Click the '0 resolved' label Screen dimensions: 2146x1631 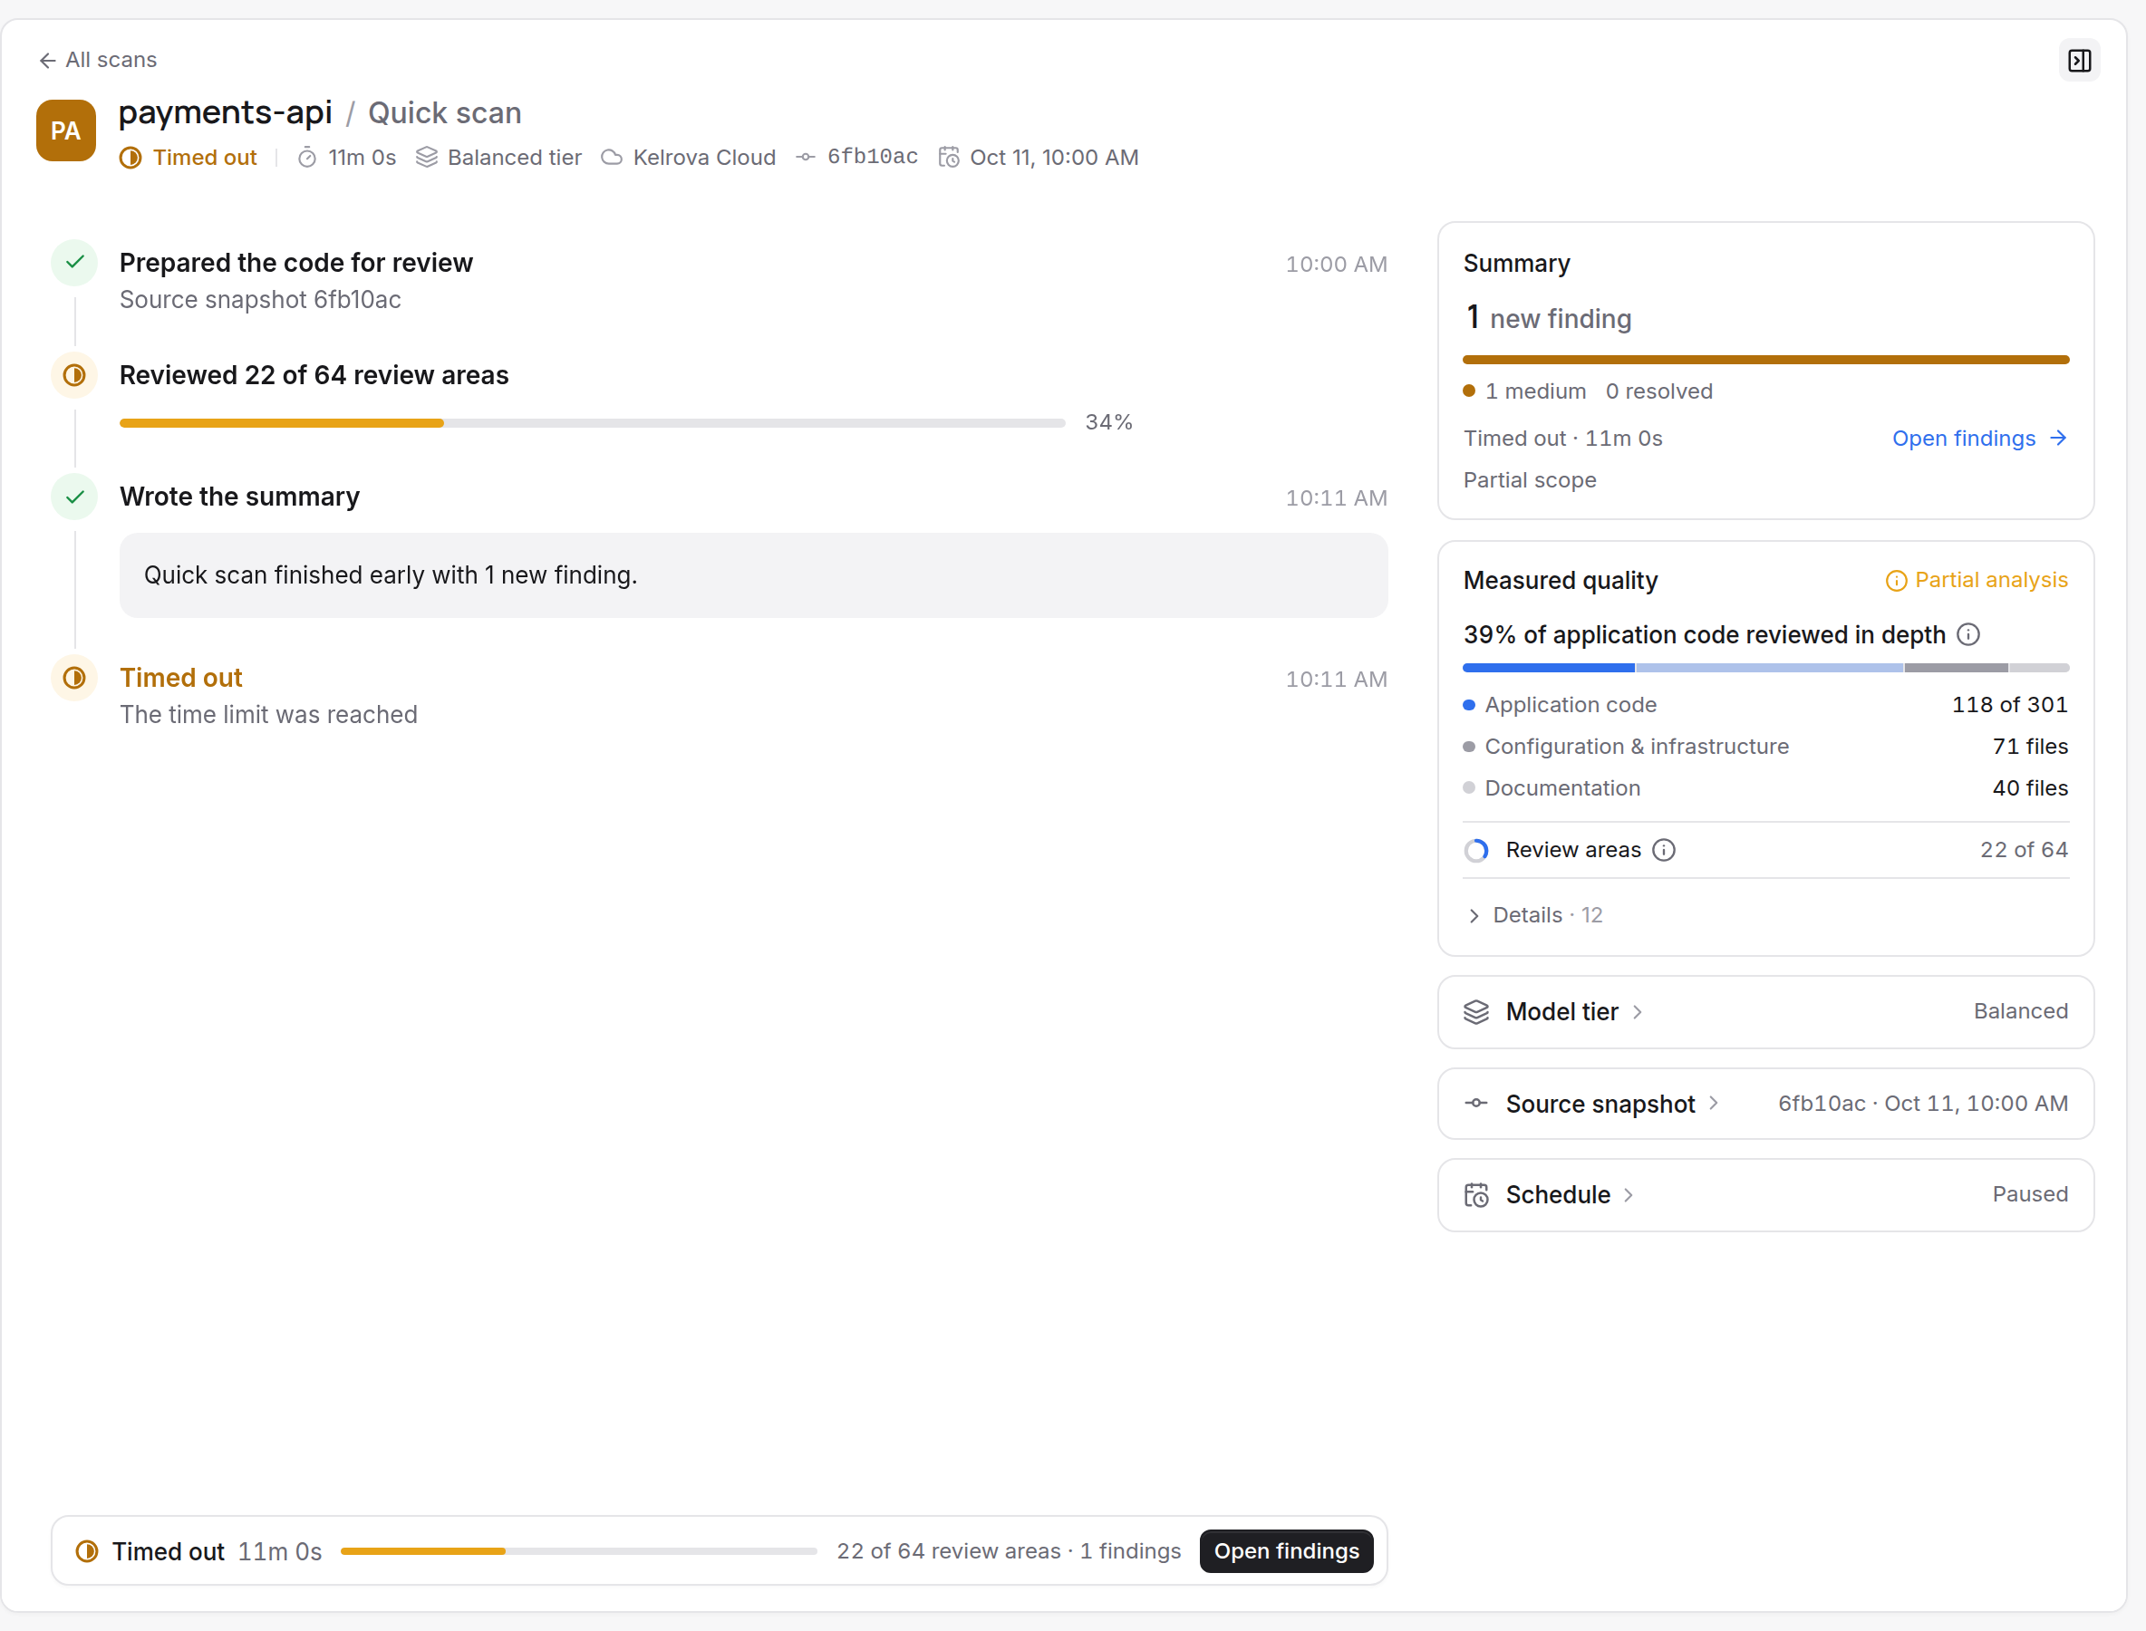pos(1659,391)
